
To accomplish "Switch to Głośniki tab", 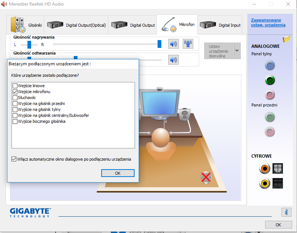I will (25, 25).
